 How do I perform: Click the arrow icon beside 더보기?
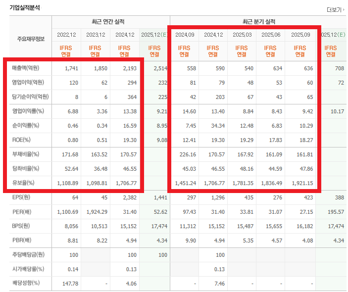(x=343, y=9)
